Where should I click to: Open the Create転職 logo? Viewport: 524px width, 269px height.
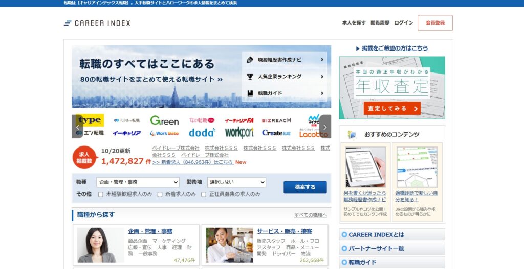[276, 133]
